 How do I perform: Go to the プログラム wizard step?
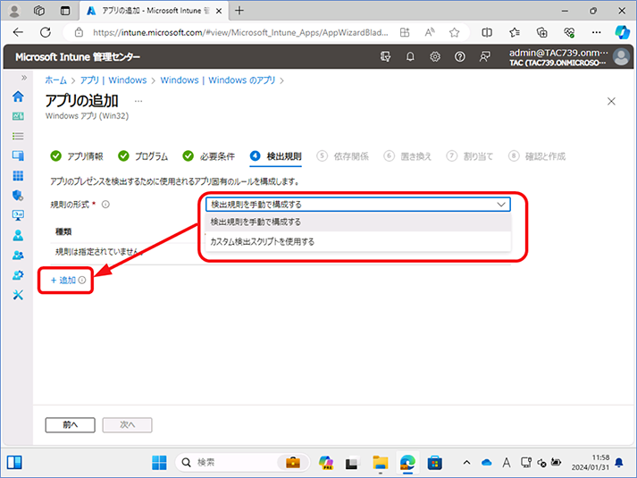pyautogui.click(x=143, y=156)
